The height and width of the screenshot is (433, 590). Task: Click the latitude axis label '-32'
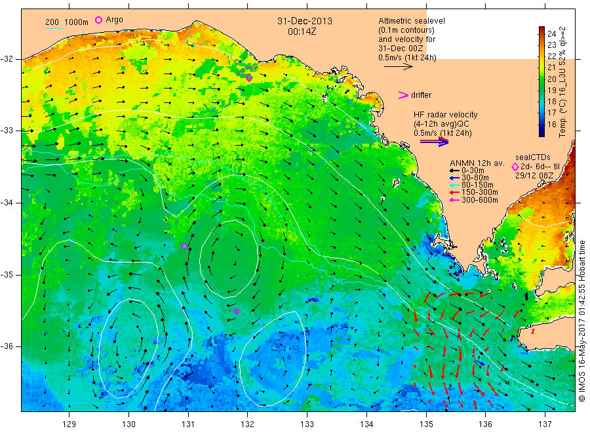point(7,59)
